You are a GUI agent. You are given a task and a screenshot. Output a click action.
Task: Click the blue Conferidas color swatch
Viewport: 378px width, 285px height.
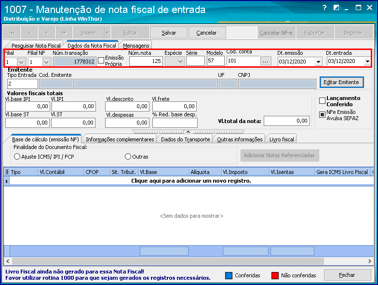point(229,275)
